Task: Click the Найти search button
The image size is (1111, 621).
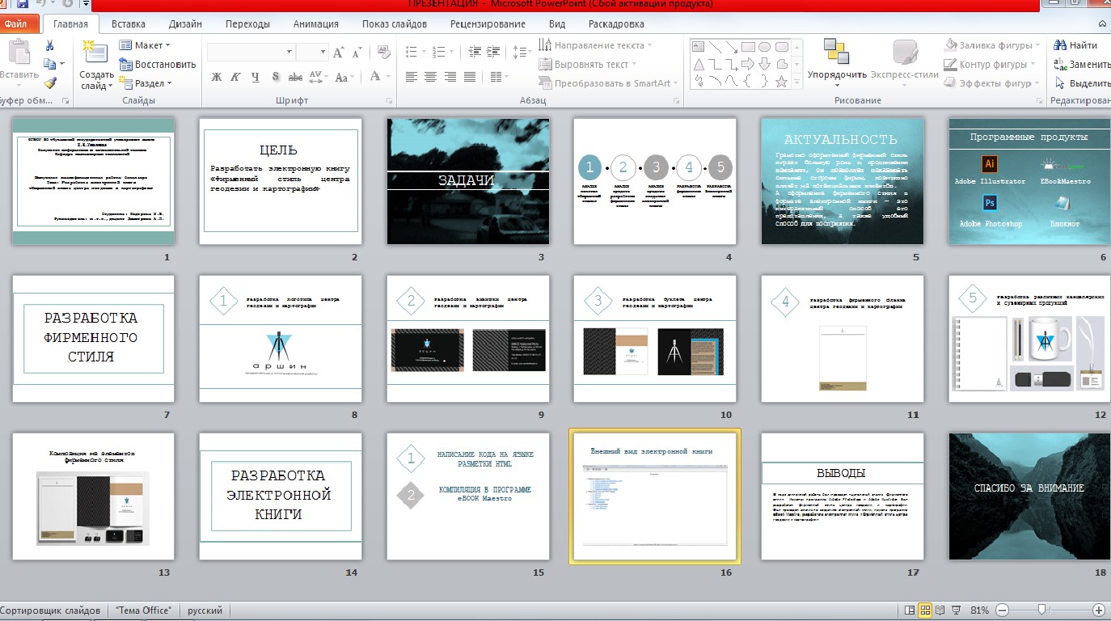Action: 1076,45
